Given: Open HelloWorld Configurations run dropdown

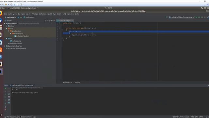Looking at the screenshot, I should click(181, 17).
